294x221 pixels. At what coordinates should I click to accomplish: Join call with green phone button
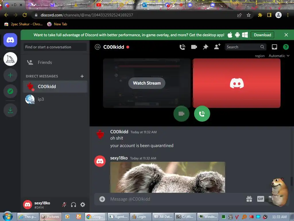point(202,114)
